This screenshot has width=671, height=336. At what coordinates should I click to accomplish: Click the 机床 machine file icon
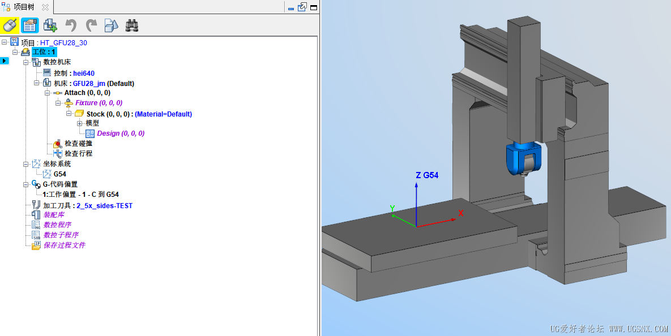[x=47, y=83]
